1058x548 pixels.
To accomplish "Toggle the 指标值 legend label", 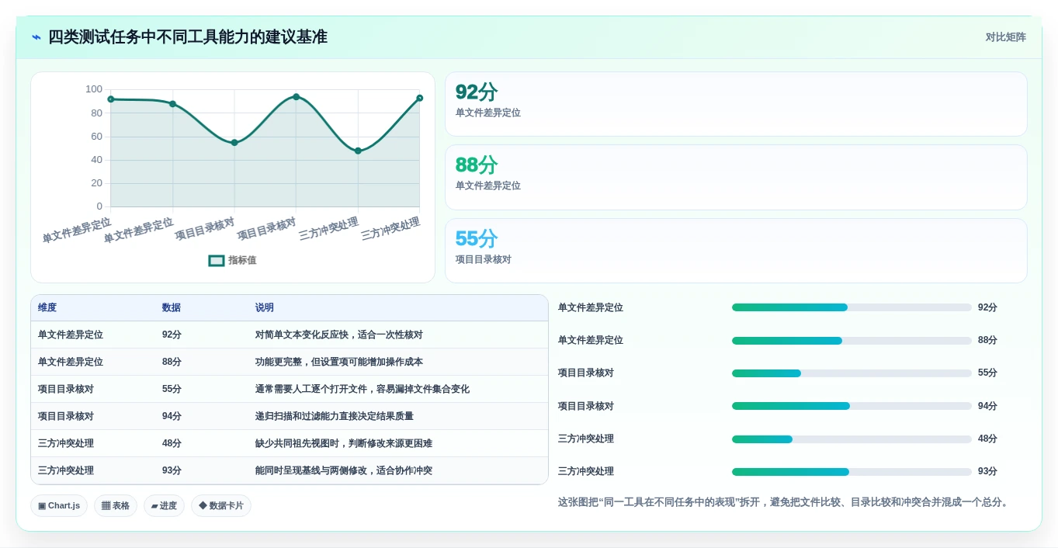I will pyautogui.click(x=242, y=261).
